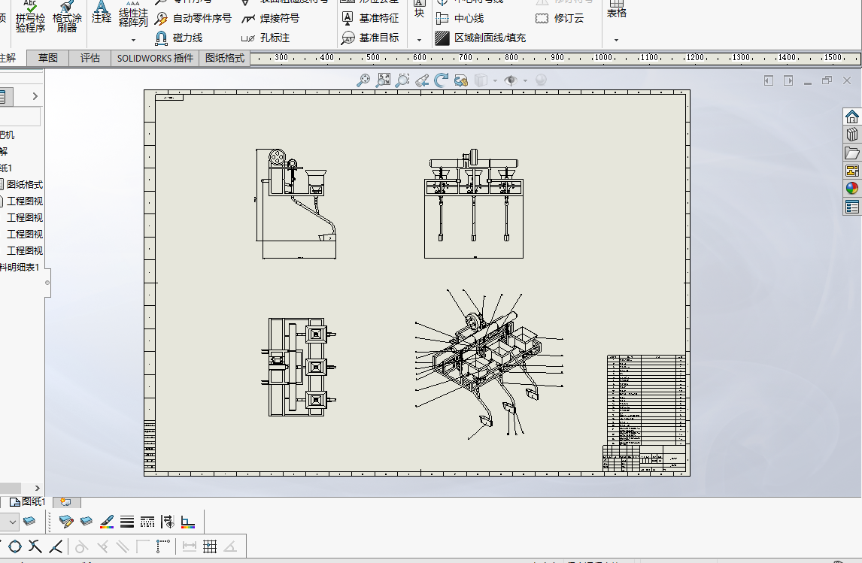The width and height of the screenshot is (862, 563).
Task: Toggle parallel snap icon
Action: 122,546
